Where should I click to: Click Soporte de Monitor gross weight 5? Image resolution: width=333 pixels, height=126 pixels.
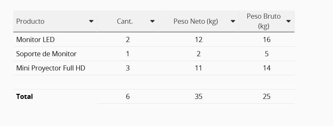tap(266, 54)
